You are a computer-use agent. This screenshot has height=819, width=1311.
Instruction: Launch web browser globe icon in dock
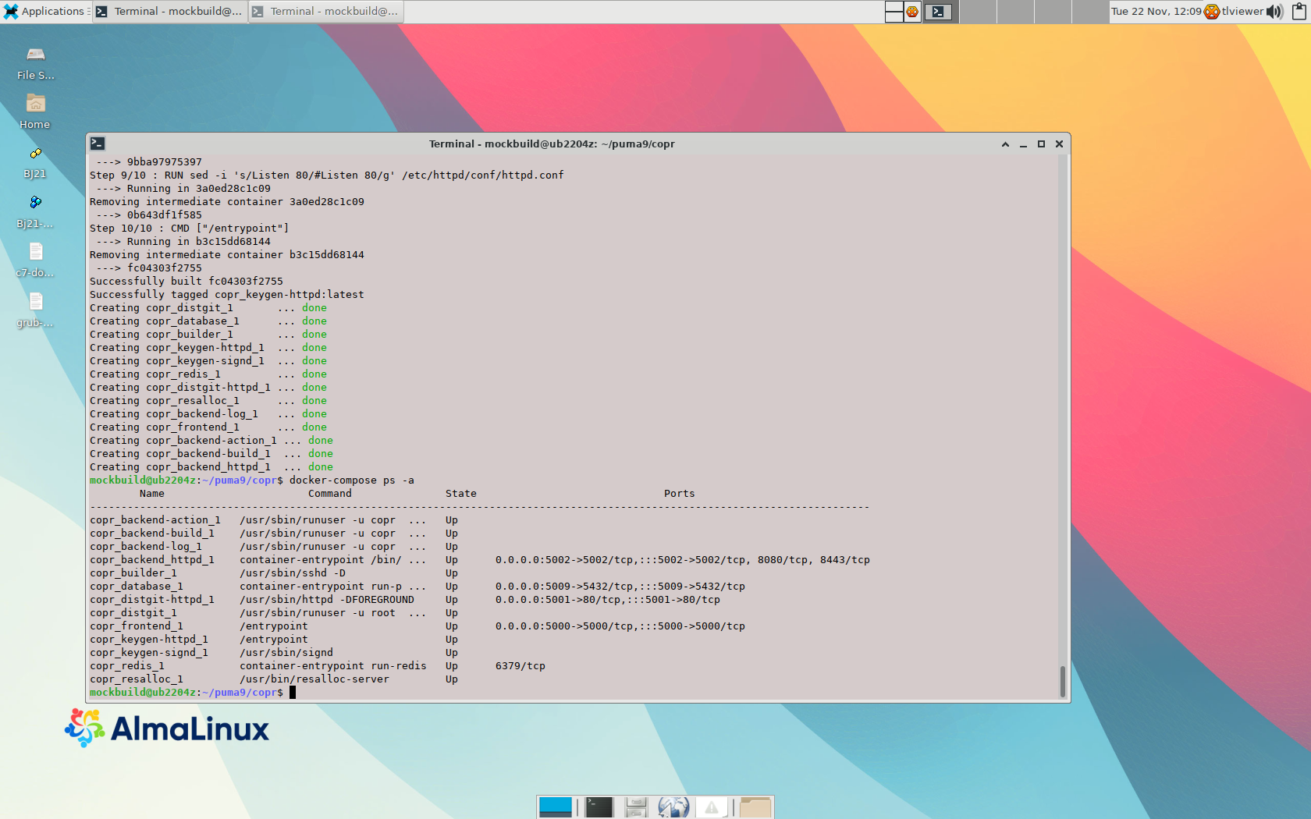pyautogui.click(x=673, y=807)
